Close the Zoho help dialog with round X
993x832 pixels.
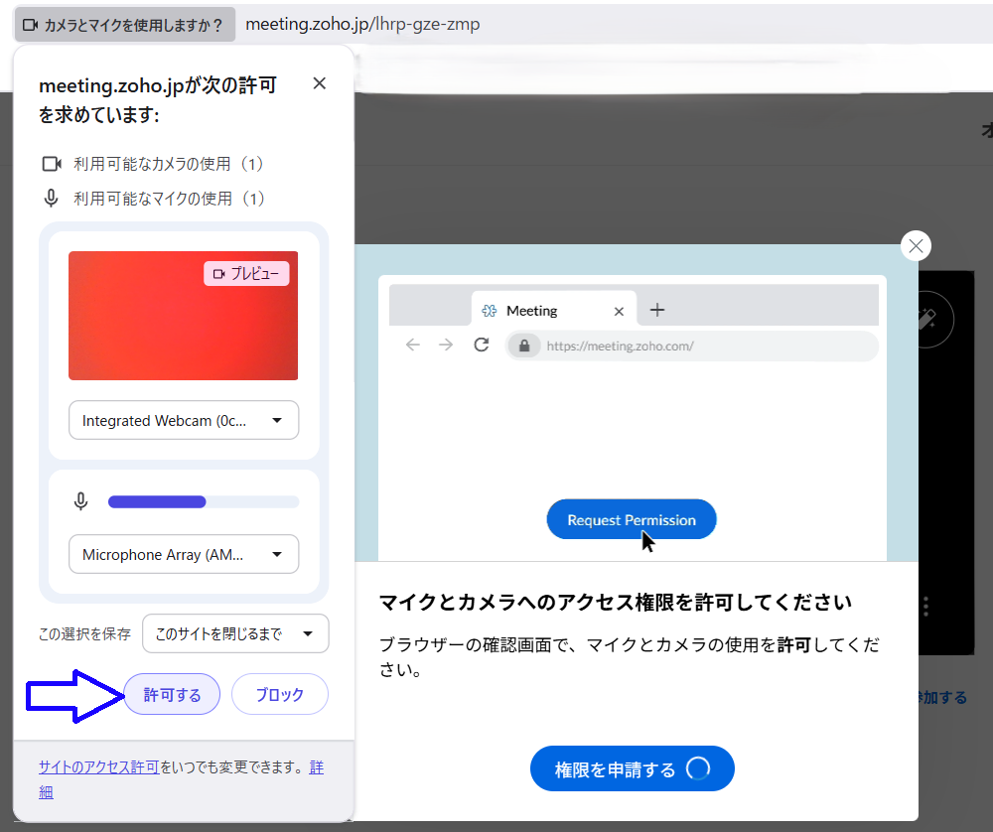click(x=916, y=246)
